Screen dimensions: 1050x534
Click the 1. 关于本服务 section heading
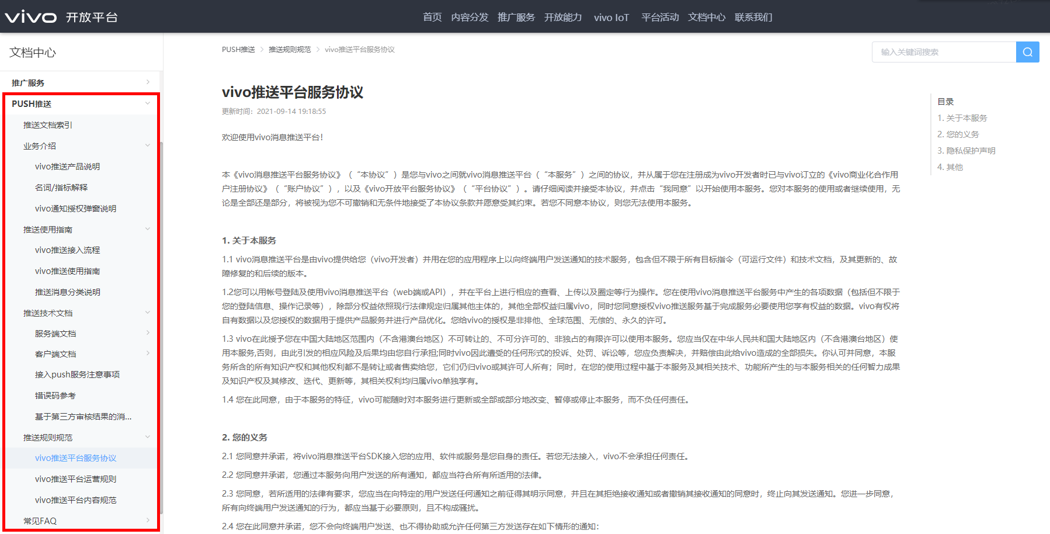(249, 241)
